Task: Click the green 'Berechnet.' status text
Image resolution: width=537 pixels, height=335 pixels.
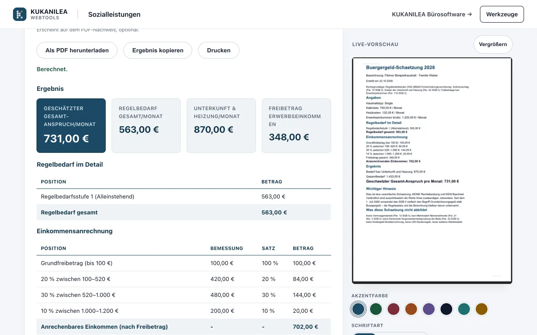Action: click(x=52, y=69)
